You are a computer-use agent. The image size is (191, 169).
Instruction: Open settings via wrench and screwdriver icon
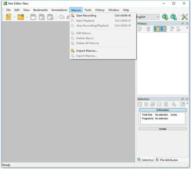tap(185, 17)
